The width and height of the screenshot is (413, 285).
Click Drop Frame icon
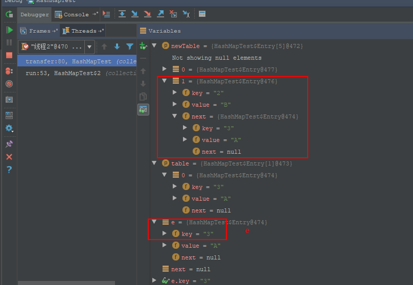click(x=173, y=14)
